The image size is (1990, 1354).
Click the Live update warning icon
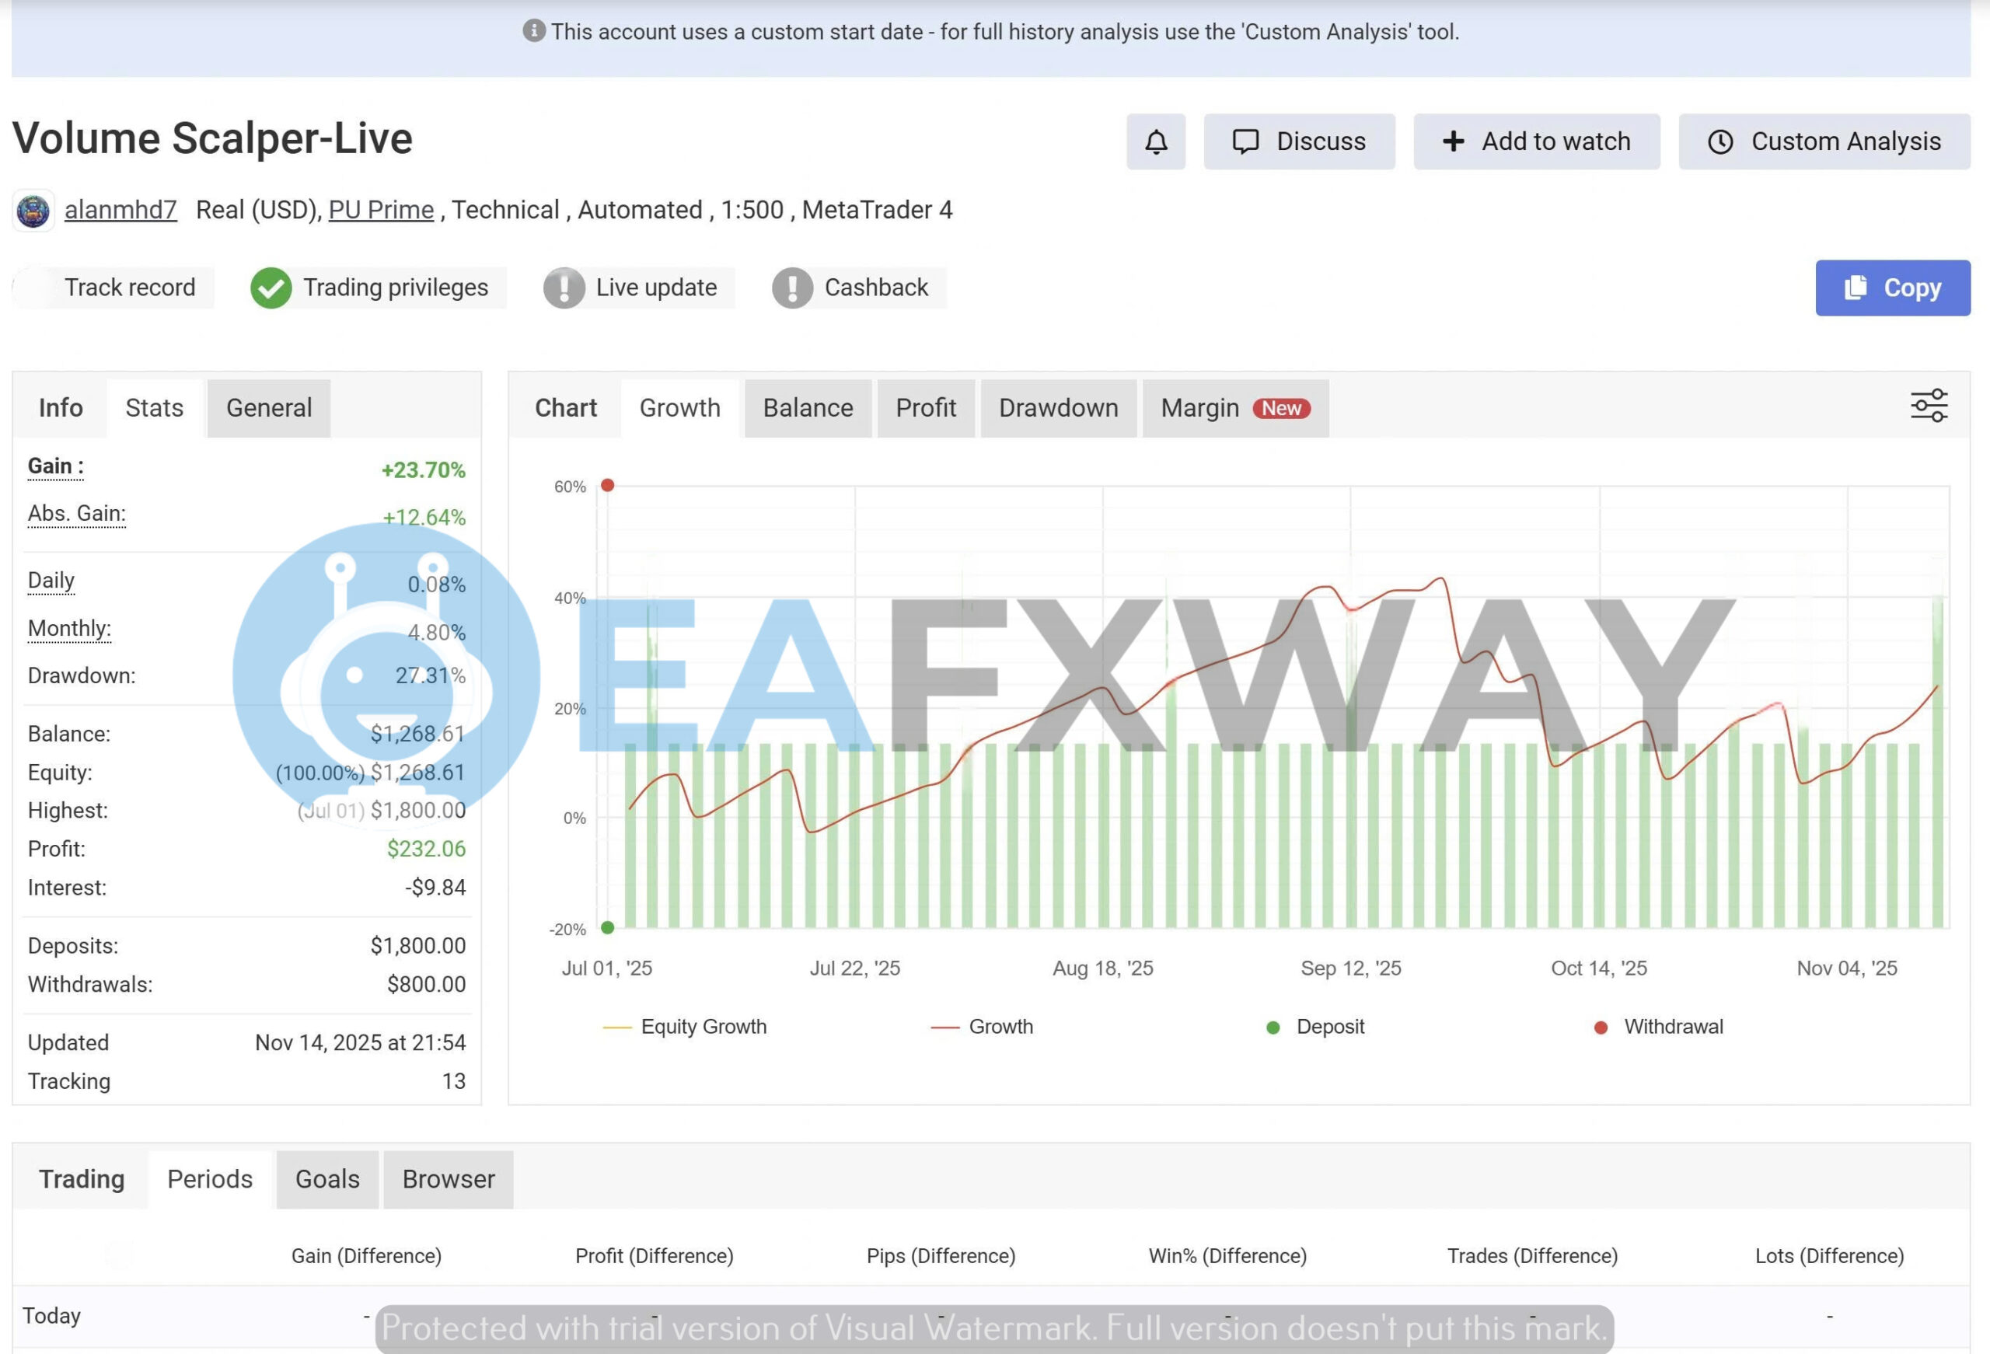564,288
